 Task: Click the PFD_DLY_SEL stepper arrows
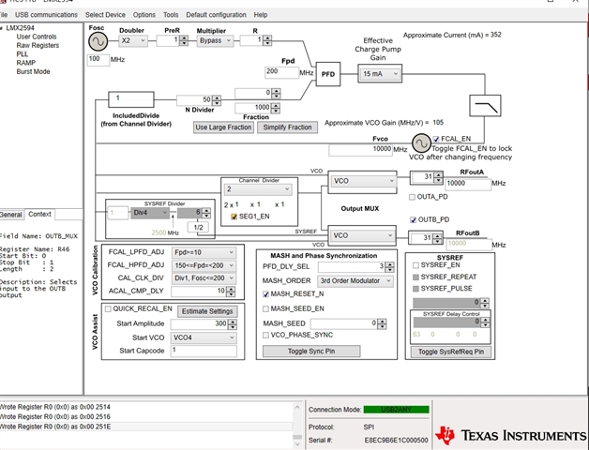(389, 266)
